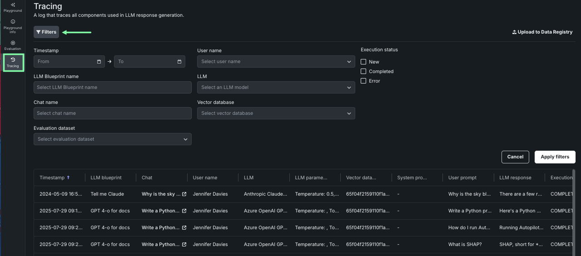Viewport: 581px width, 256px height.
Task: Click the calendar icon in From field
Action: coord(99,62)
